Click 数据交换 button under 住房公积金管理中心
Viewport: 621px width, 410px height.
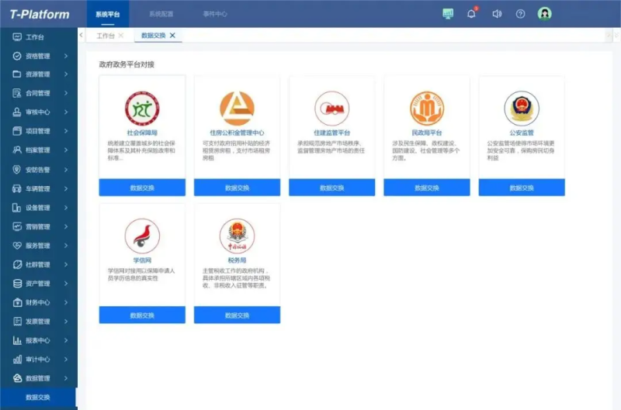click(237, 188)
